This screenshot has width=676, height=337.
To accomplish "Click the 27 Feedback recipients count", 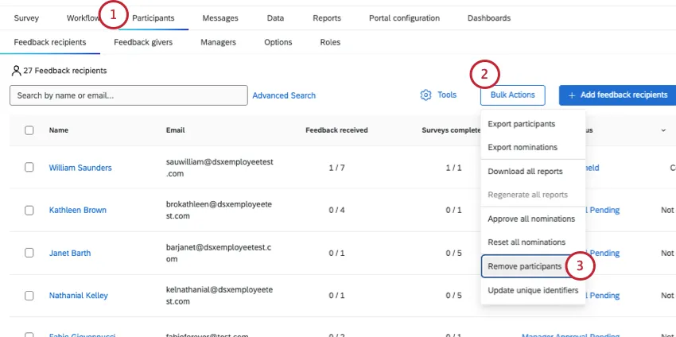I will (65, 71).
